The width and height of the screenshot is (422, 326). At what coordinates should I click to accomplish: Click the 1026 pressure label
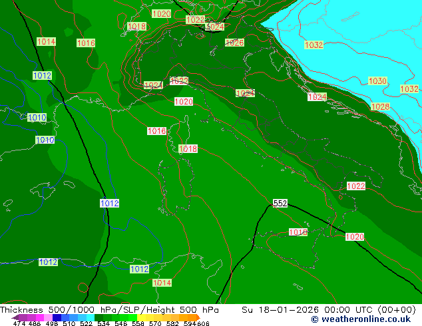(x=235, y=43)
